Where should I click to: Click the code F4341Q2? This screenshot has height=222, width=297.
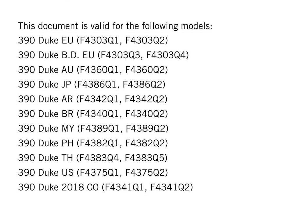click(x=170, y=187)
